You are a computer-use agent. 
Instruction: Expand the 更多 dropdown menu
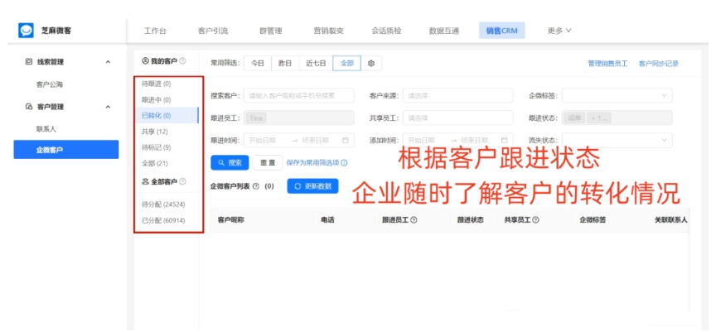pos(559,31)
